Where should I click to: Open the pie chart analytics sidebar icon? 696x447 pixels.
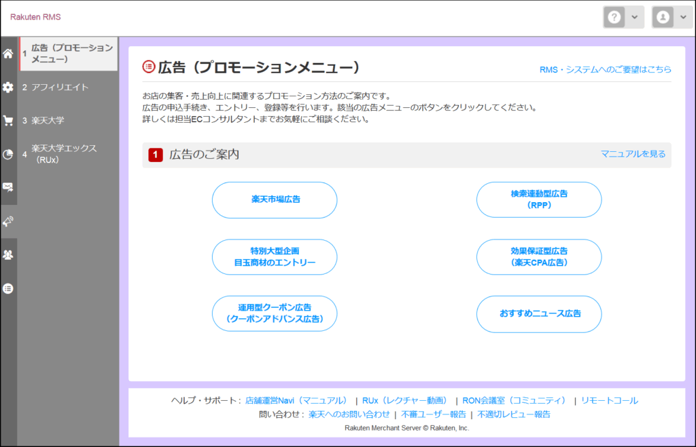coord(8,154)
